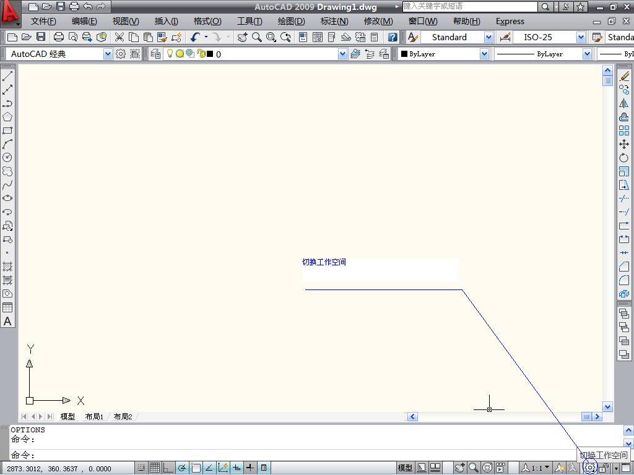Open the Express menu
634x475 pixels.
tap(510, 22)
